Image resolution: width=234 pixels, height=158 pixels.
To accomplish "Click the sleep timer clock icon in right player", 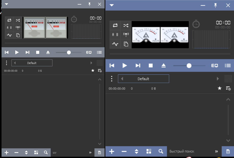I will 196,24.
